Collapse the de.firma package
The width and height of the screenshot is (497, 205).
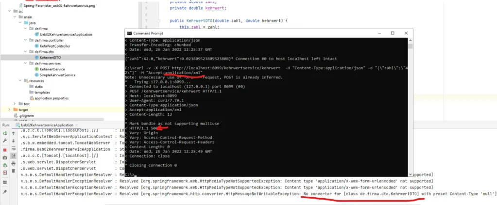pos(25,29)
